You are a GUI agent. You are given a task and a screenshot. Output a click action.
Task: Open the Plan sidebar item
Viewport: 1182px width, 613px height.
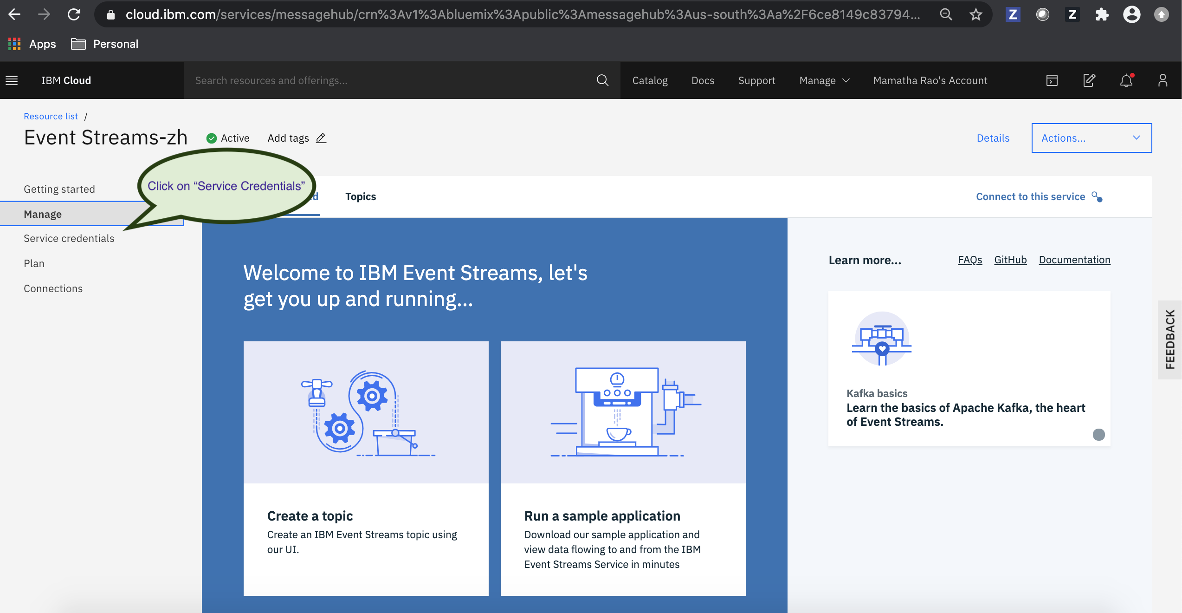tap(34, 263)
